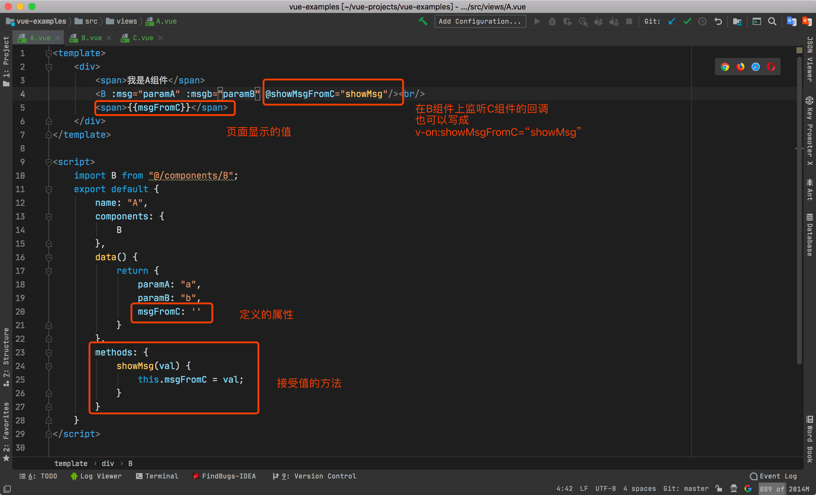Open Version Control tool window
This screenshot has width=816, height=495.
click(x=314, y=476)
